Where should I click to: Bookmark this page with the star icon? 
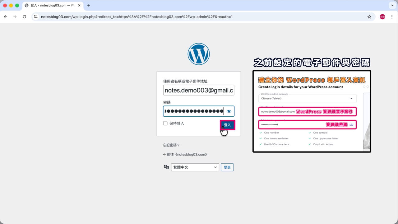click(x=369, y=17)
